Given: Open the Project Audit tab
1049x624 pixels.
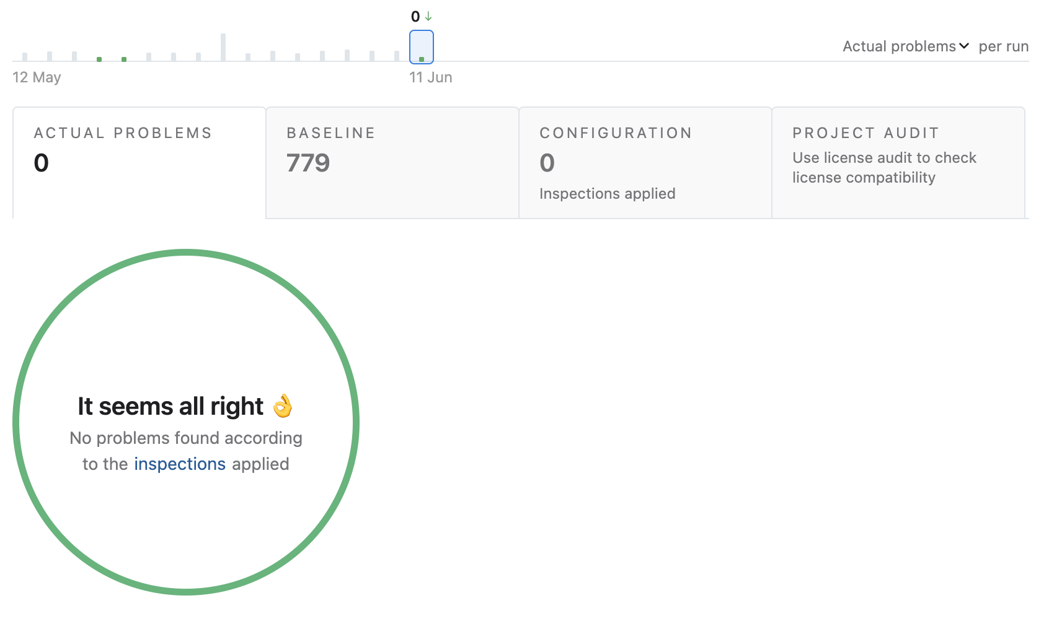Looking at the screenshot, I should tap(898, 163).
